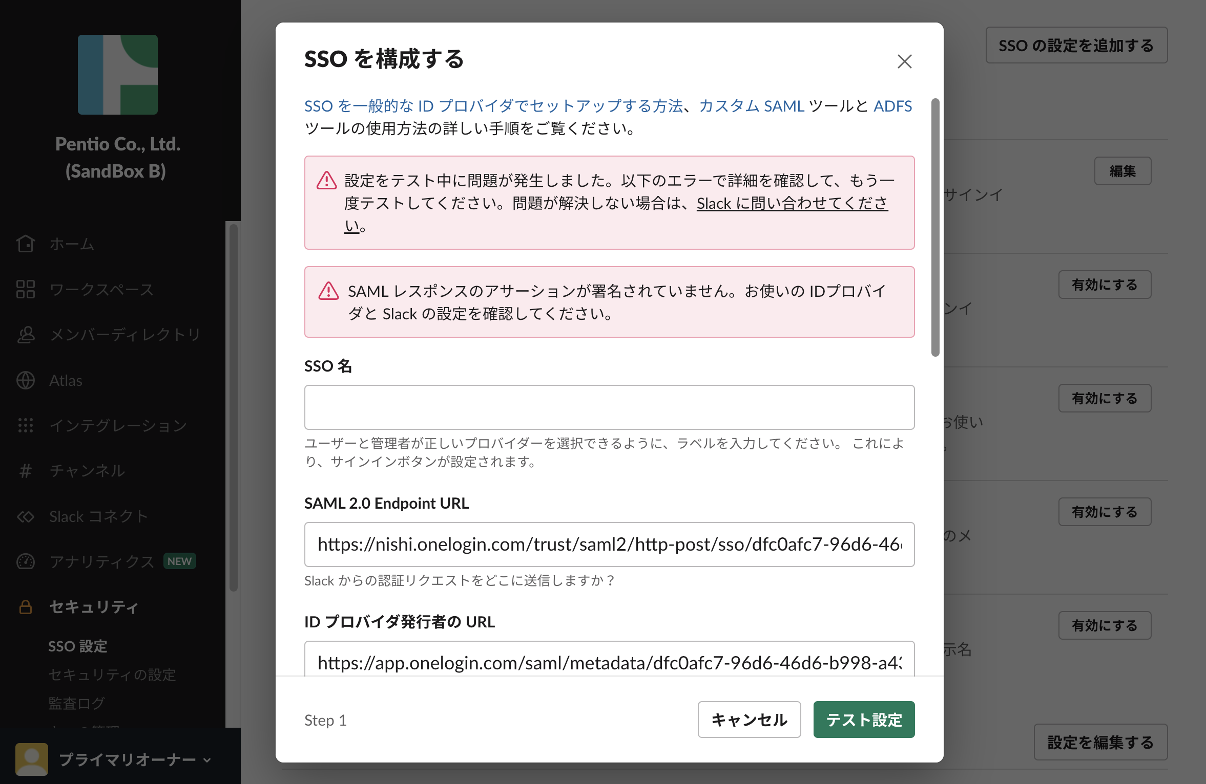
Task: Click 設定を編集する button
Action: (1100, 742)
